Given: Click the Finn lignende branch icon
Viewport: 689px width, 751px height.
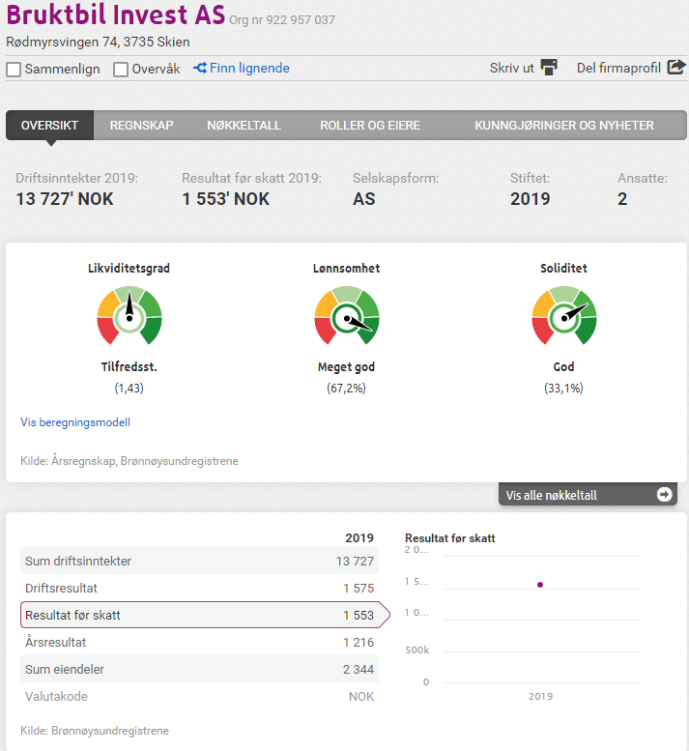Looking at the screenshot, I should (200, 68).
